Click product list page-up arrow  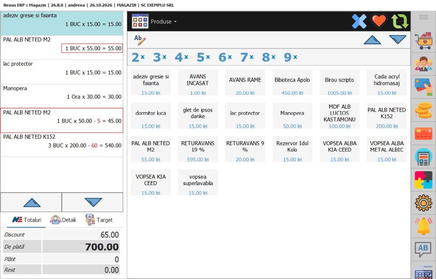click(x=372, y=40)
